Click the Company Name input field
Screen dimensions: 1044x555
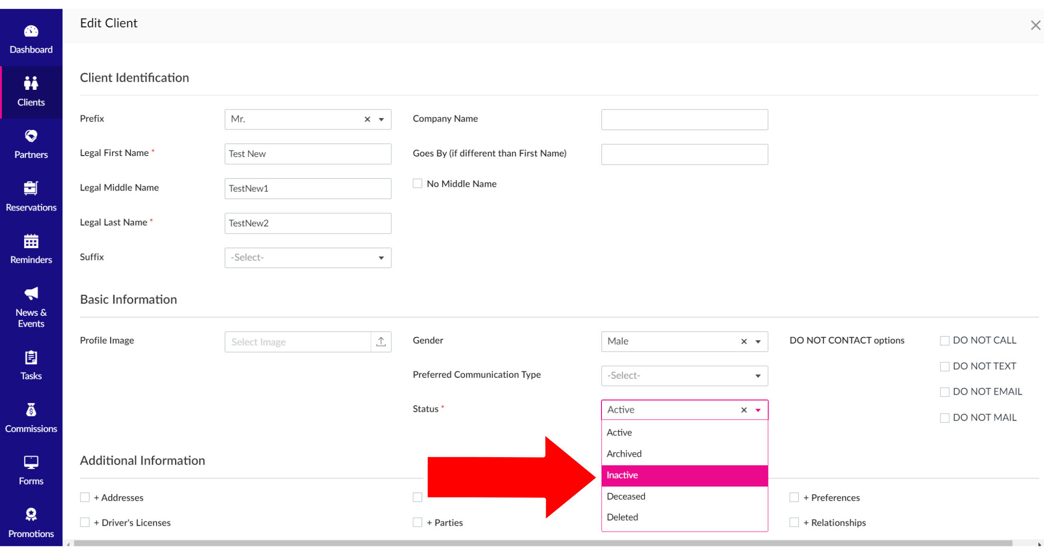tap(684, 120)
